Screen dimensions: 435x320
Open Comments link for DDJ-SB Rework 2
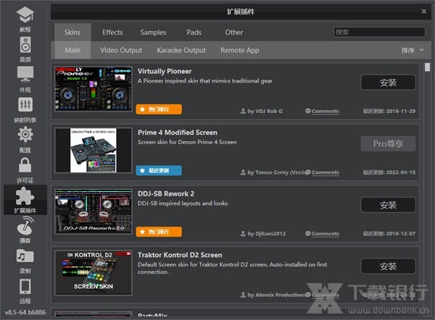coord(325,234)
